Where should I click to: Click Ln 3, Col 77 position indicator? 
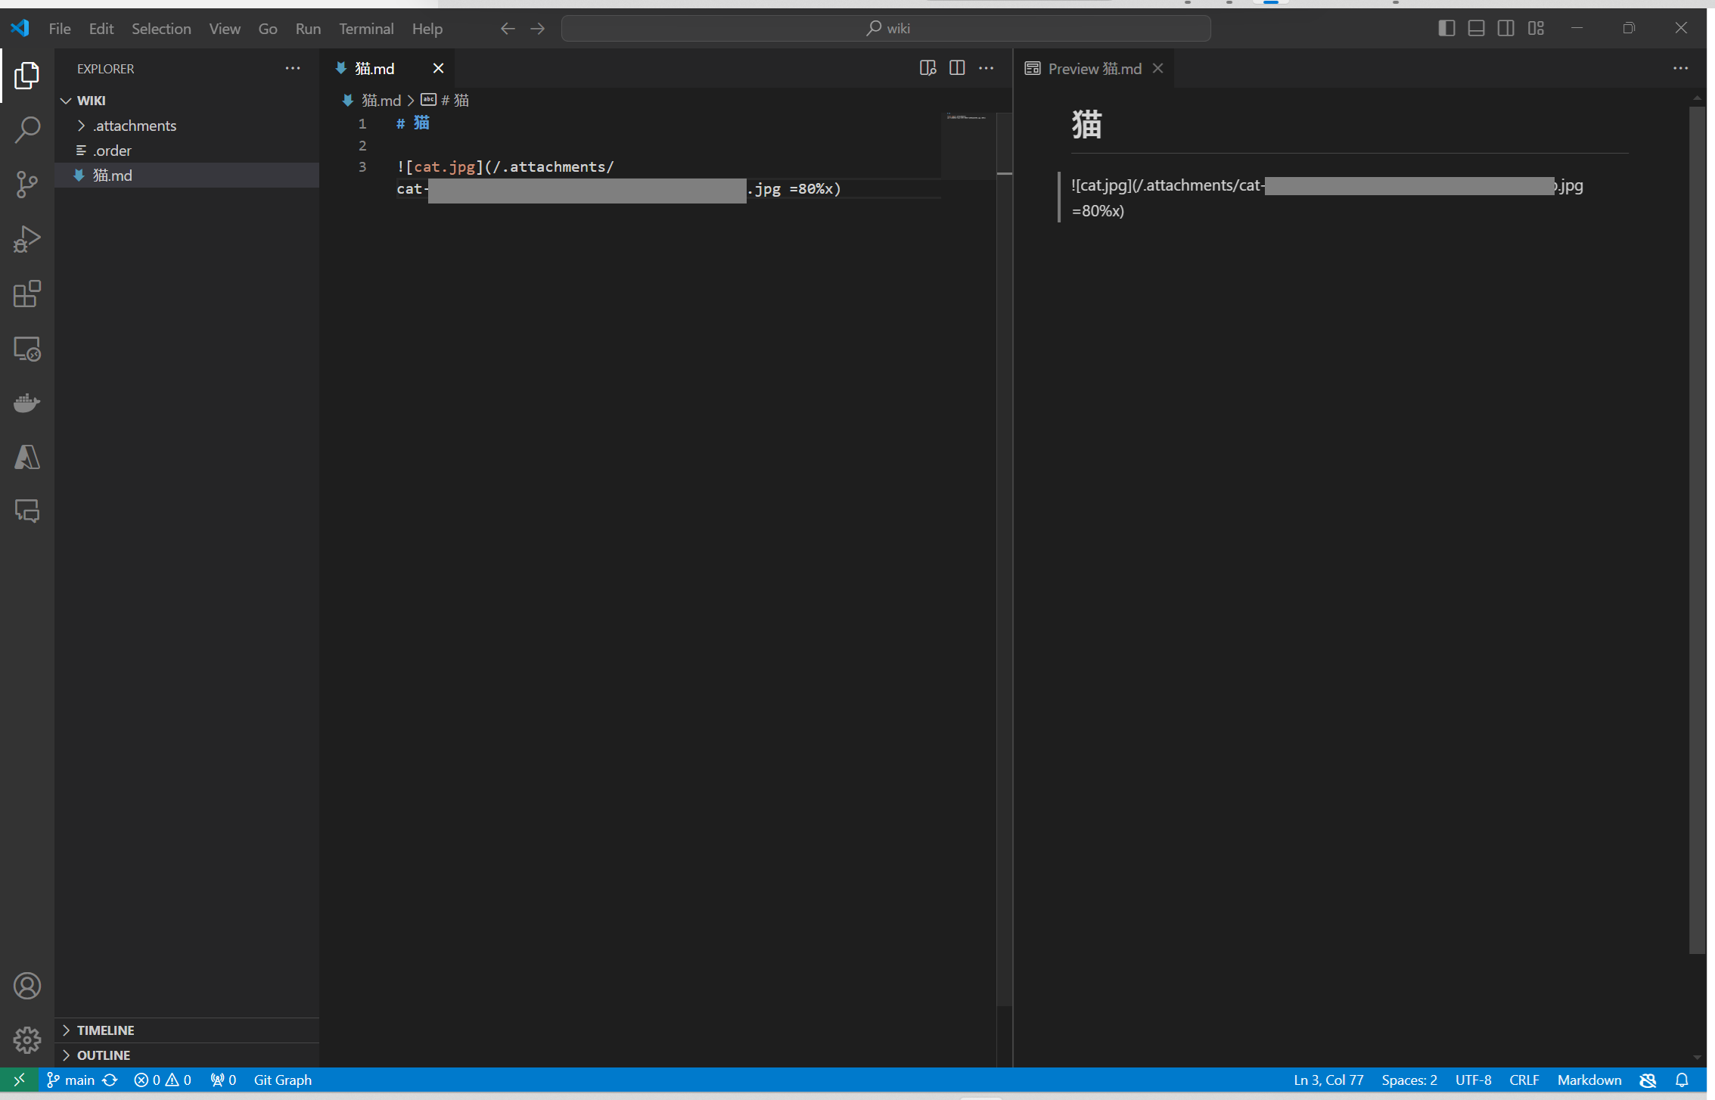click(1328, 1080)
